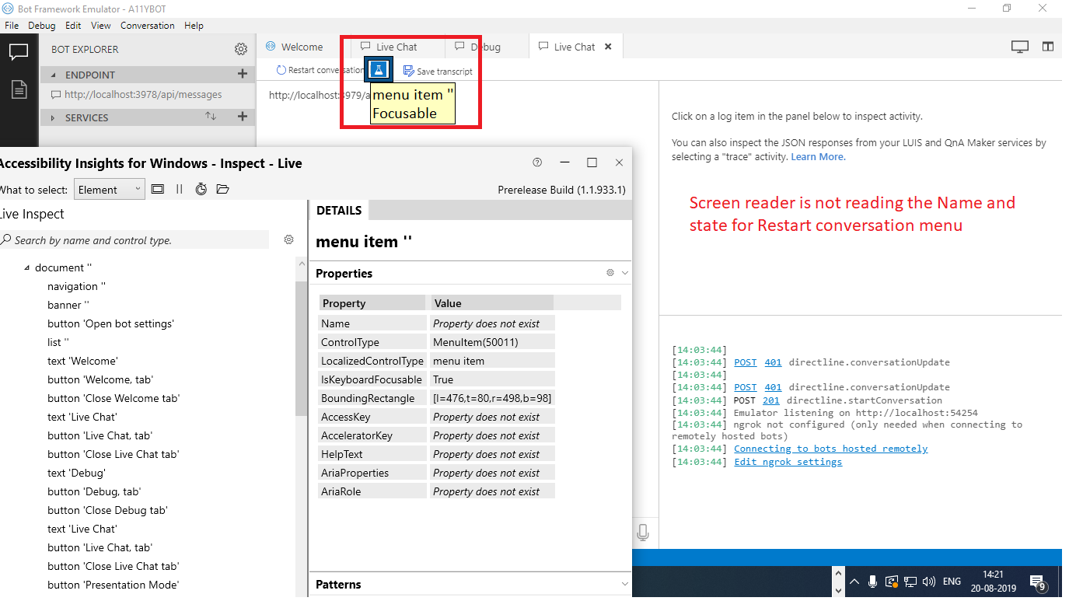Toggle the highlighter rectangle icon in Inspect toolbar
The height and width of the screenshot is (608, 1076).
[159, 189]
